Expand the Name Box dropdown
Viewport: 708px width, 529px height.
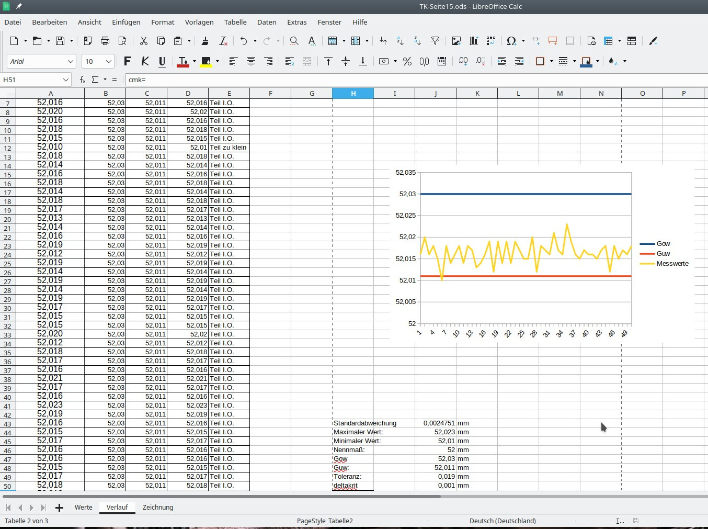[66, 80]
